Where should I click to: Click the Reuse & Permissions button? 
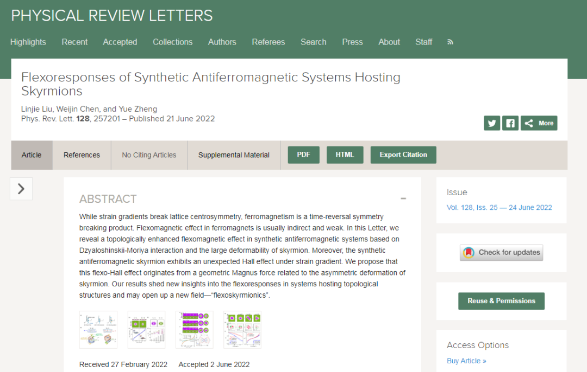coord(501,301)
